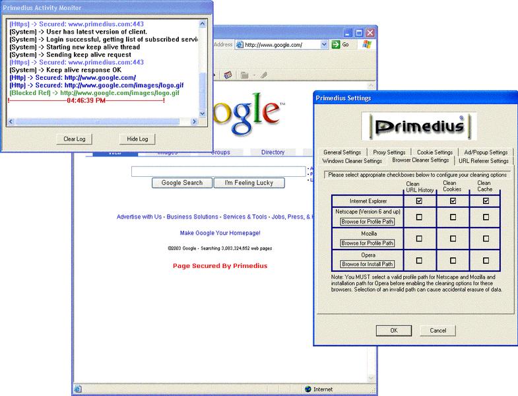Click Advertise with Us link
Screen dimensions: 518x396
pos(139,217)
